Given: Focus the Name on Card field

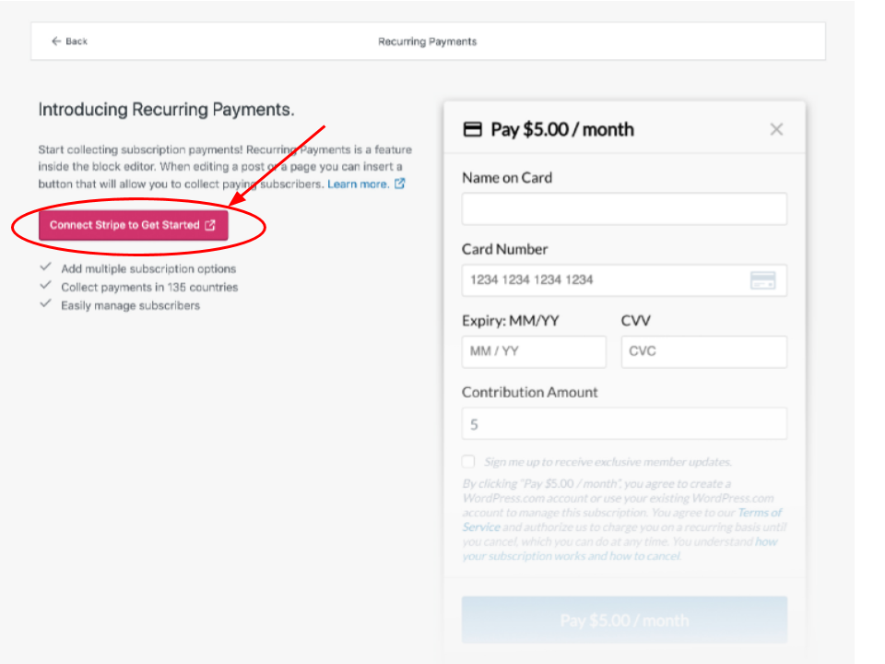Looking at the screenshot, I should (624, 209).
